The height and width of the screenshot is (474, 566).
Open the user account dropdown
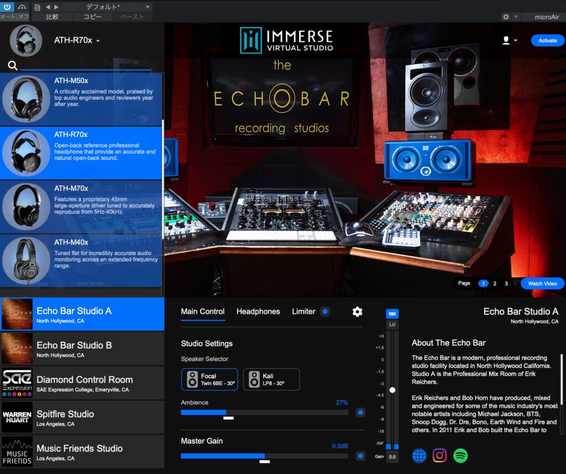coord(509,40)
